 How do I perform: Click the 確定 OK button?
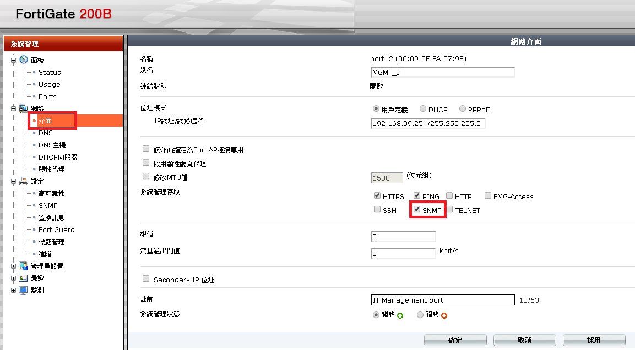[455, 340]
